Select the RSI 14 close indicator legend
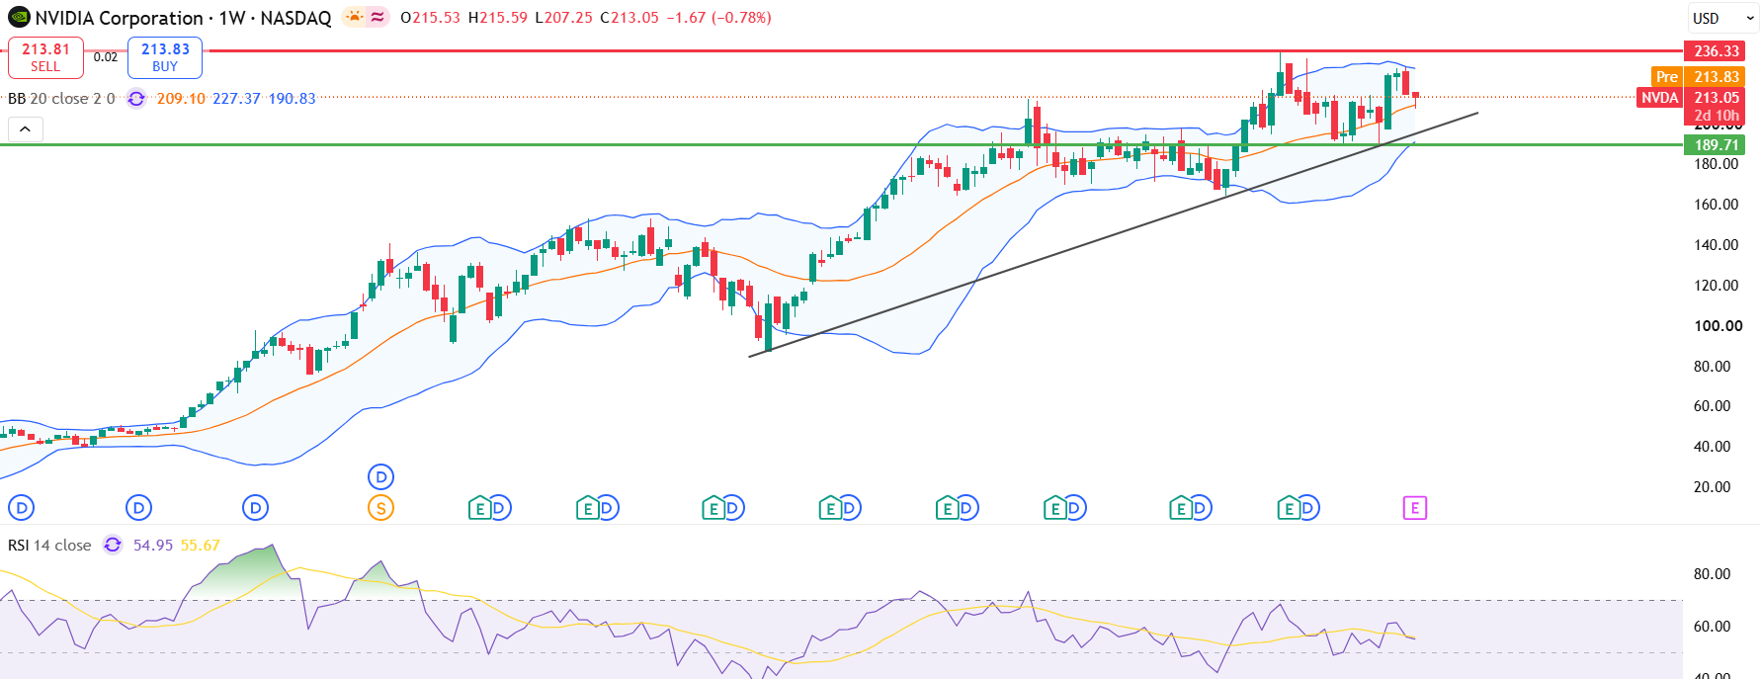 [49, 545]
